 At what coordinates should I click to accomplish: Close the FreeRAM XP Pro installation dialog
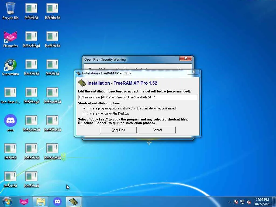click(x=194, y=72)
